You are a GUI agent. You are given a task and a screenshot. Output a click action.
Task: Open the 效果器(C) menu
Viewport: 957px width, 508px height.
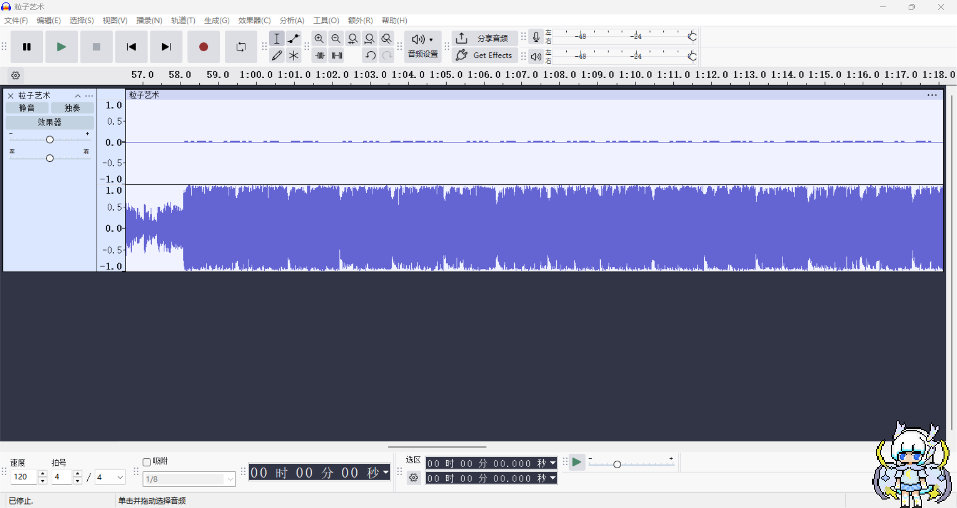coord(254,20)
